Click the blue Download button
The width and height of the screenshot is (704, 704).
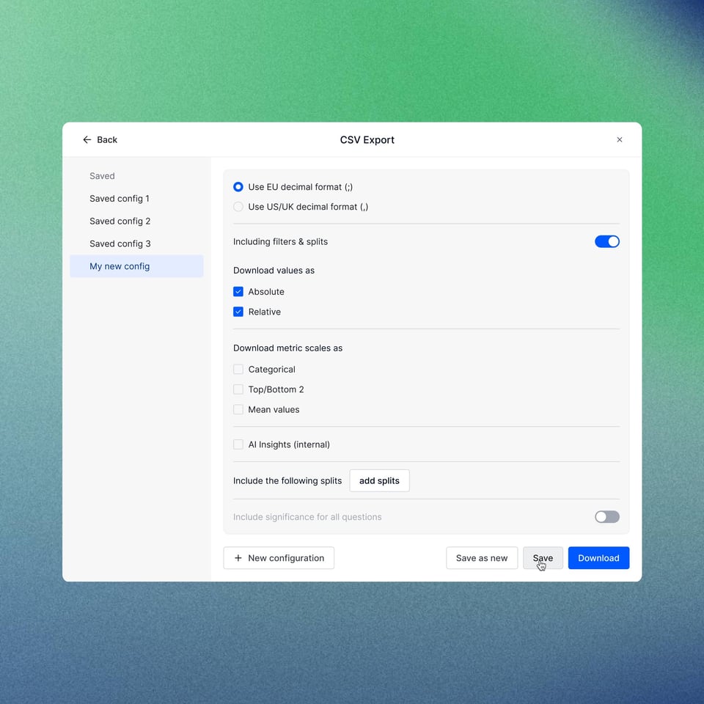point(598,558)
